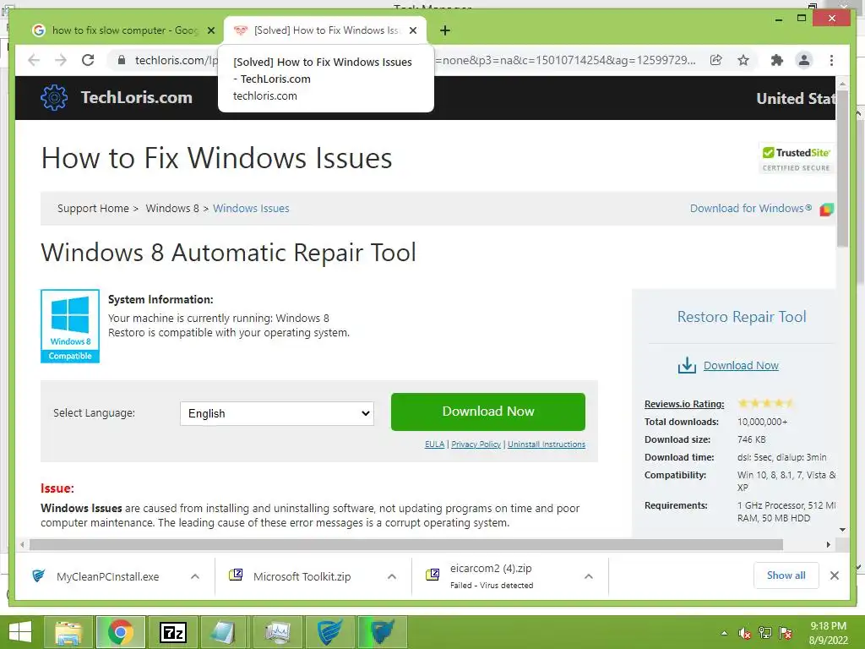Click the 'Download for Windows' link

751,208
